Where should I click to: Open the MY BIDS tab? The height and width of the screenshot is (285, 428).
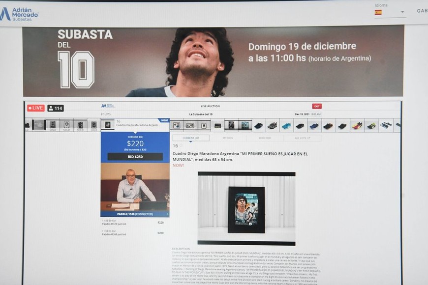pos(228,138)
